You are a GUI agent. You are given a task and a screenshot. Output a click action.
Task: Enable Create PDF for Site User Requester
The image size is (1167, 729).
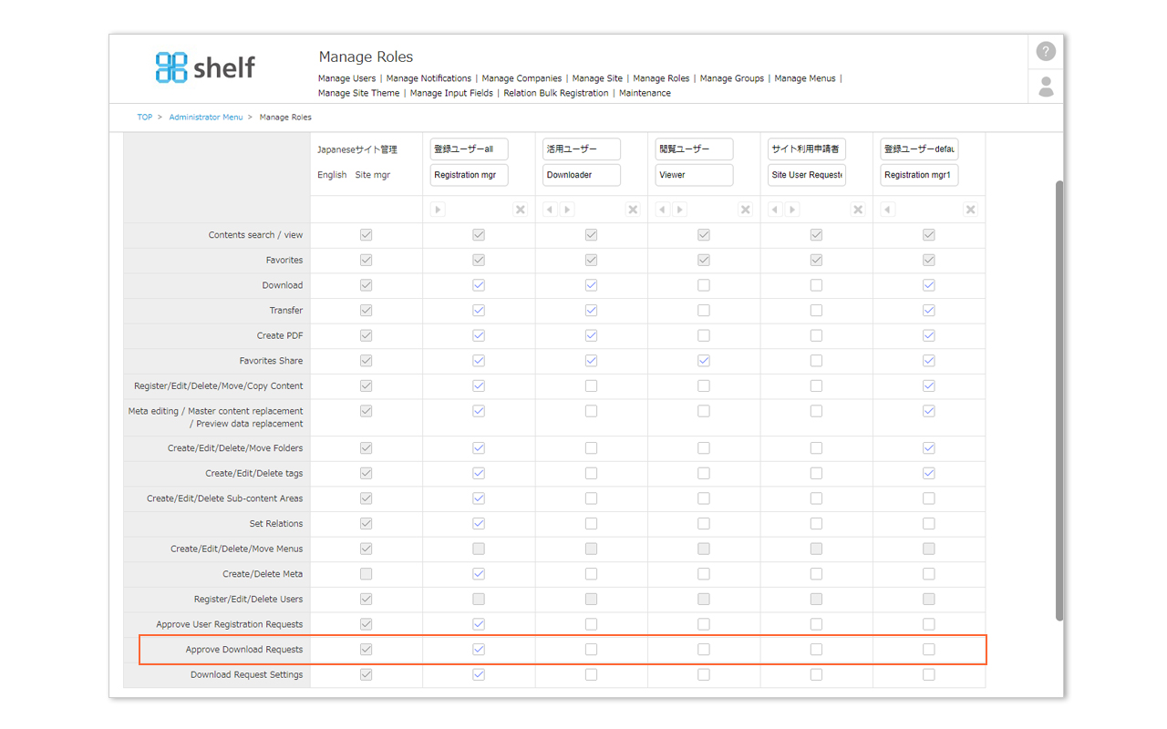click(816, 335)
